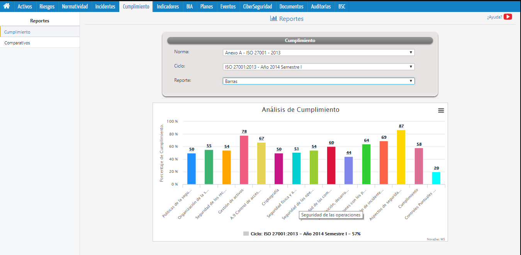Open the chart hamburger menu icon
The image size is (521, 255).
[x=441, y=110]
